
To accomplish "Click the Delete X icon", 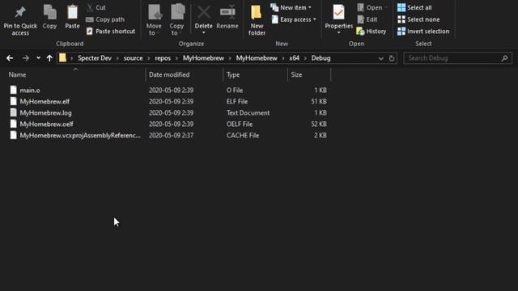I will coord(204,12).
